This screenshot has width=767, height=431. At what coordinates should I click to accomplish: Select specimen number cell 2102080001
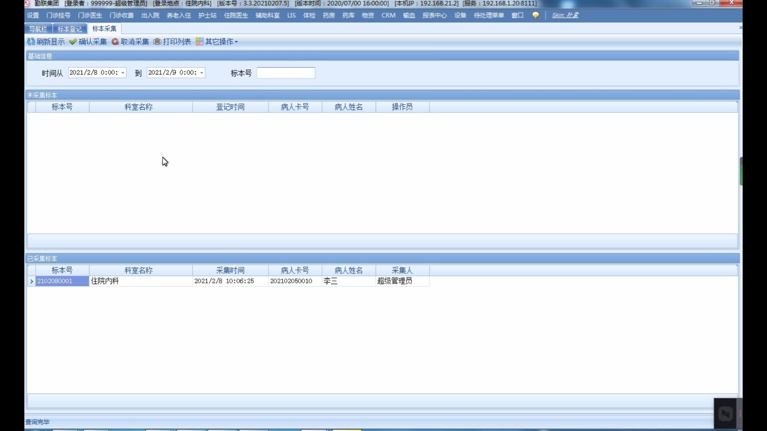pyautogui.click(x=62, y=281)
